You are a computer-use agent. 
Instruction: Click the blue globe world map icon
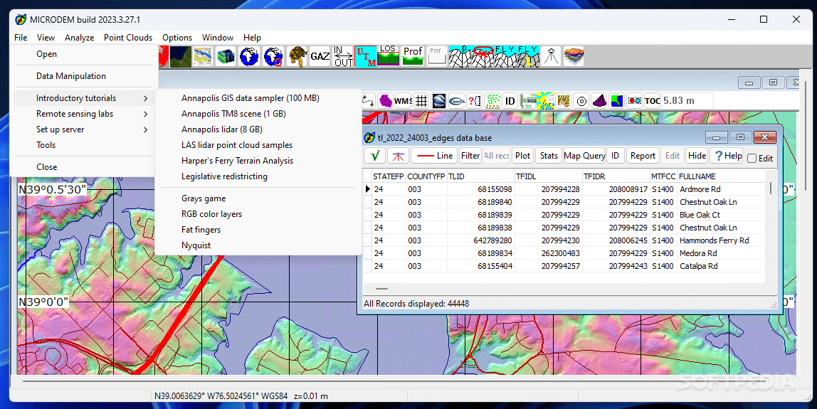(250, 56)
